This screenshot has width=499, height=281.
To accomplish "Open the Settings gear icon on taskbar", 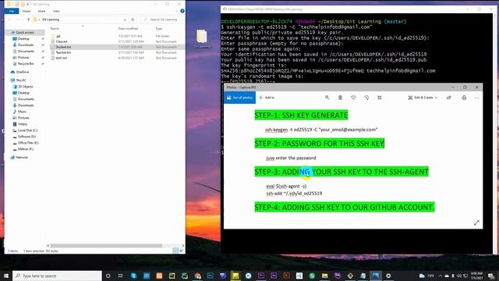I will point(388,276).
